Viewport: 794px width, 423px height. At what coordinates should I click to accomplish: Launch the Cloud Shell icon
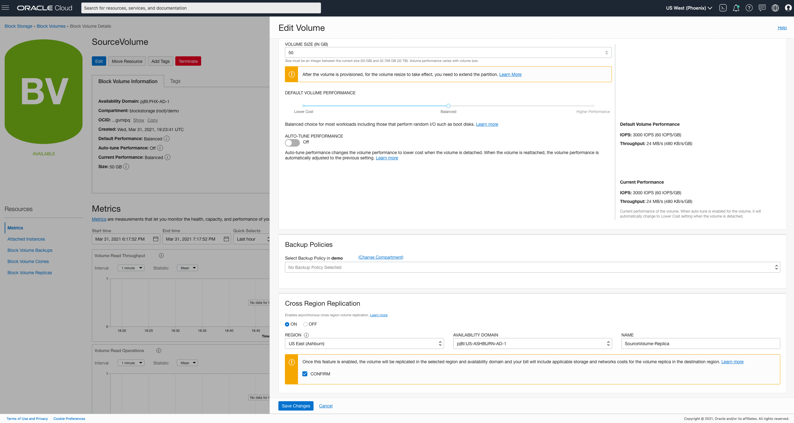(723, 8)
